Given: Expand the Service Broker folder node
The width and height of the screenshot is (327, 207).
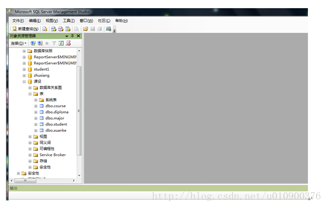Looking at the screenshot, I should click(x=30, y=155).
